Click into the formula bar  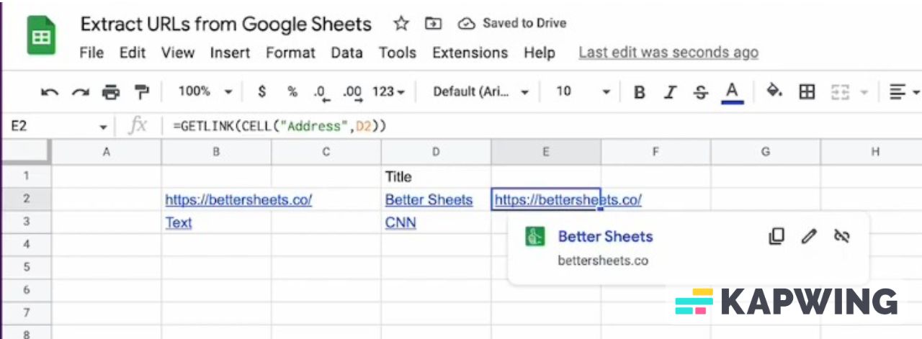pyautogui.click(x=544, y=126)
